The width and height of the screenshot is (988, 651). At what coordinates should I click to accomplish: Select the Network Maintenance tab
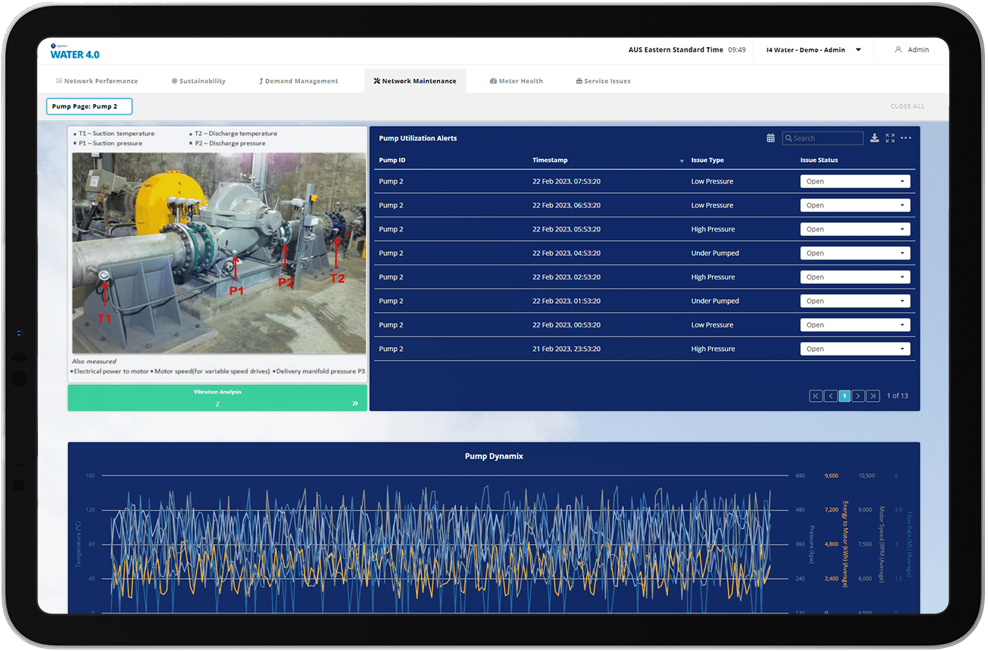[415, 81]
